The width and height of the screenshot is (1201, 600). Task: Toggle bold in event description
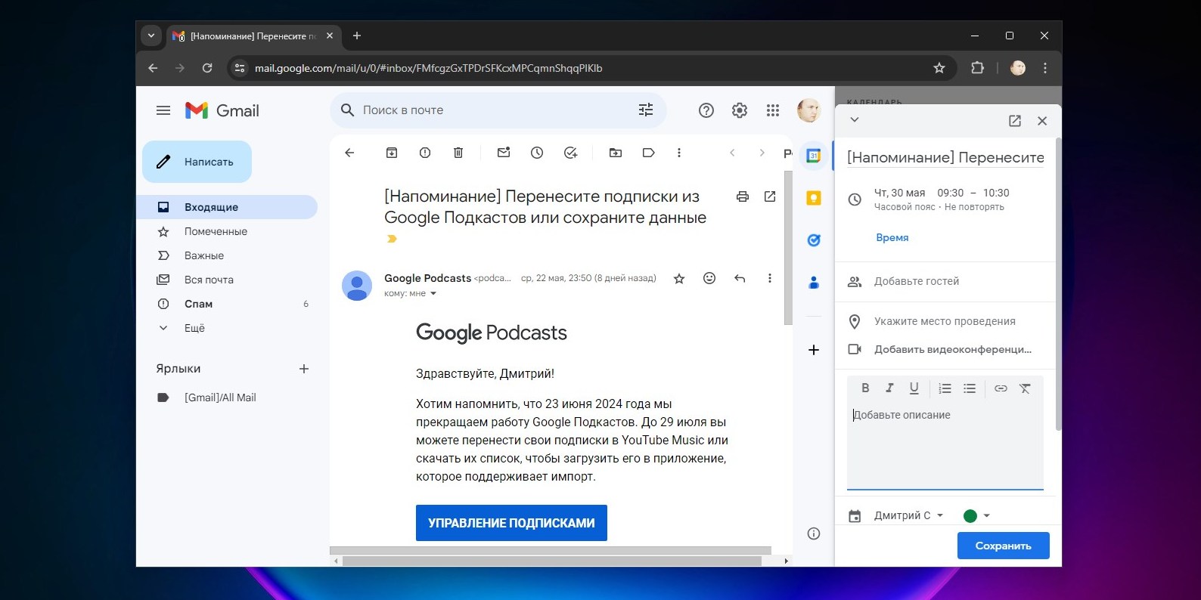pyautogui.click(x=865, y=388)
